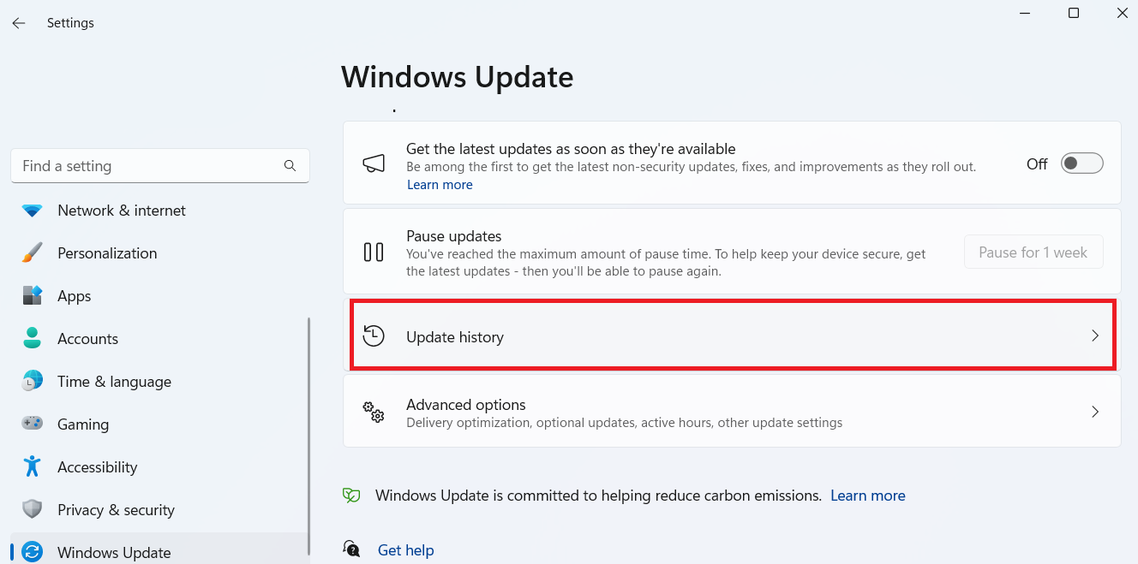Viewport: 1138px width, 564px height.
Task: Click Learn more about carbon emissions
Action: click(868, 496)
